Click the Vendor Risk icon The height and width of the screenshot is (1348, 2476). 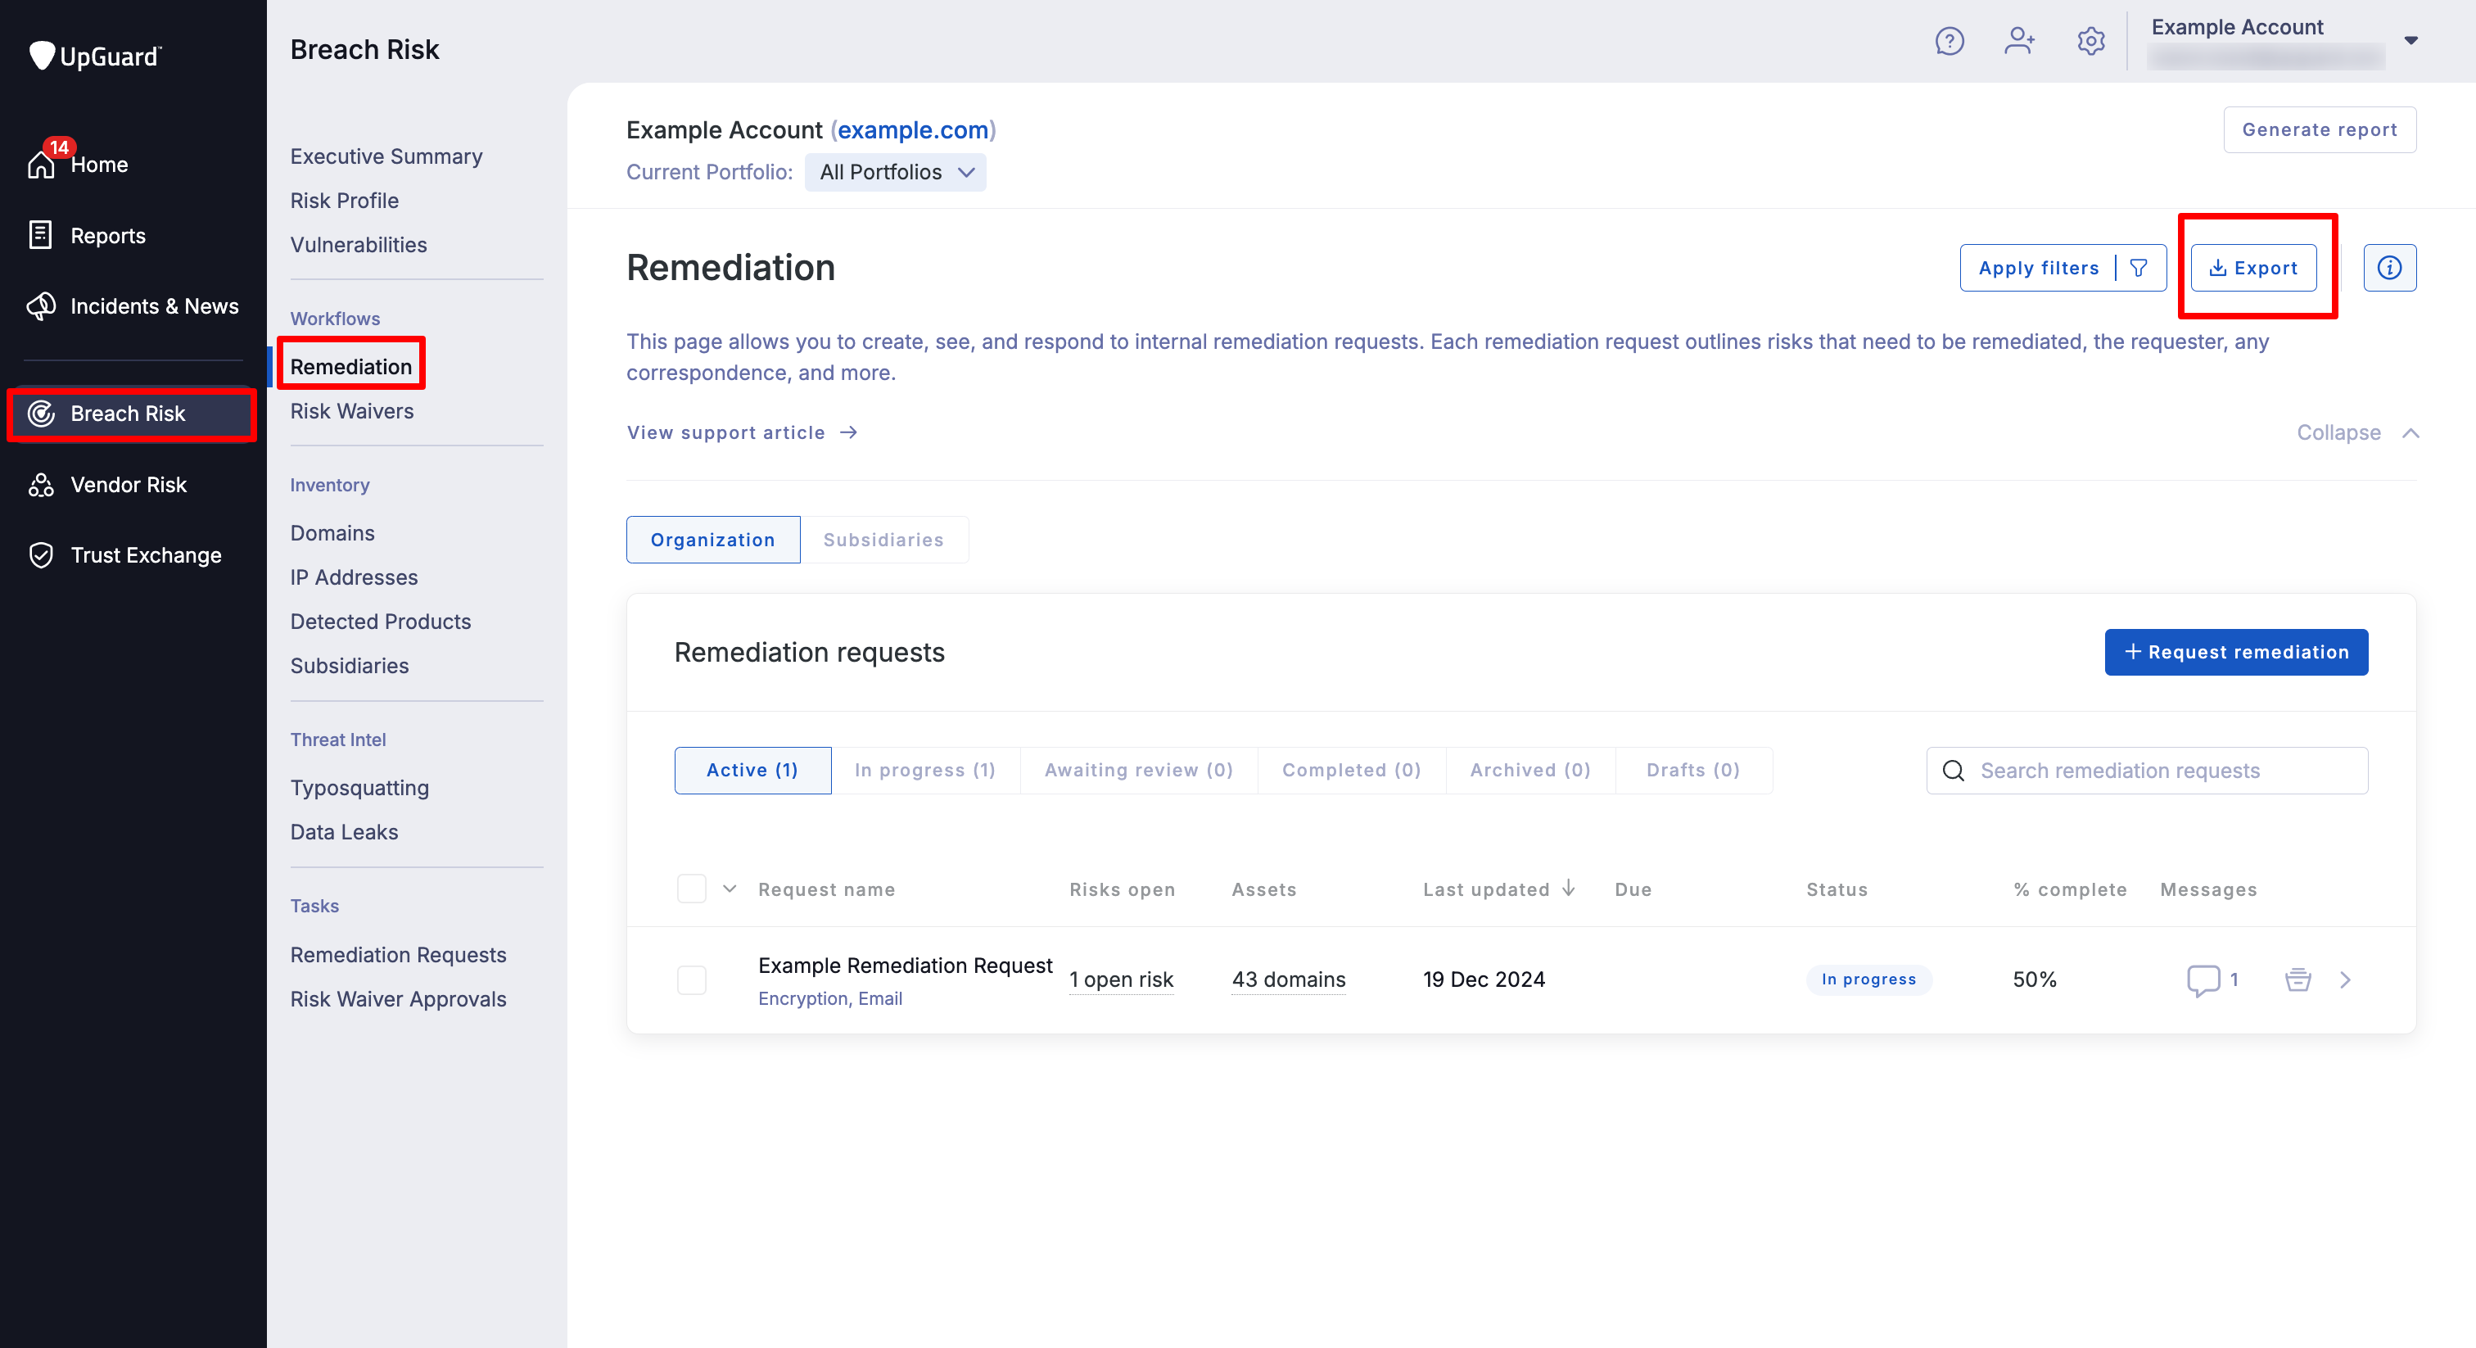pyautogui.click(x=40, y=485)
